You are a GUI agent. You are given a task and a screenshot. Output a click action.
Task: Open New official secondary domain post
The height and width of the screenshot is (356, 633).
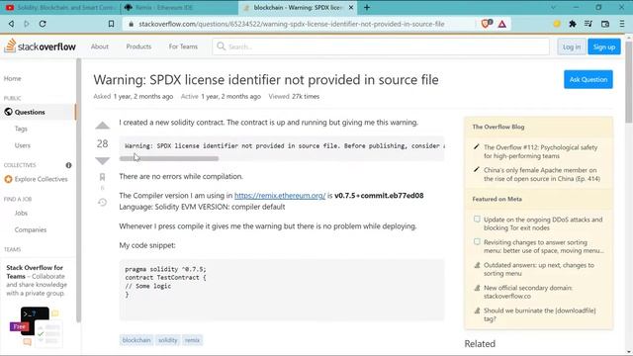(528, 292)
